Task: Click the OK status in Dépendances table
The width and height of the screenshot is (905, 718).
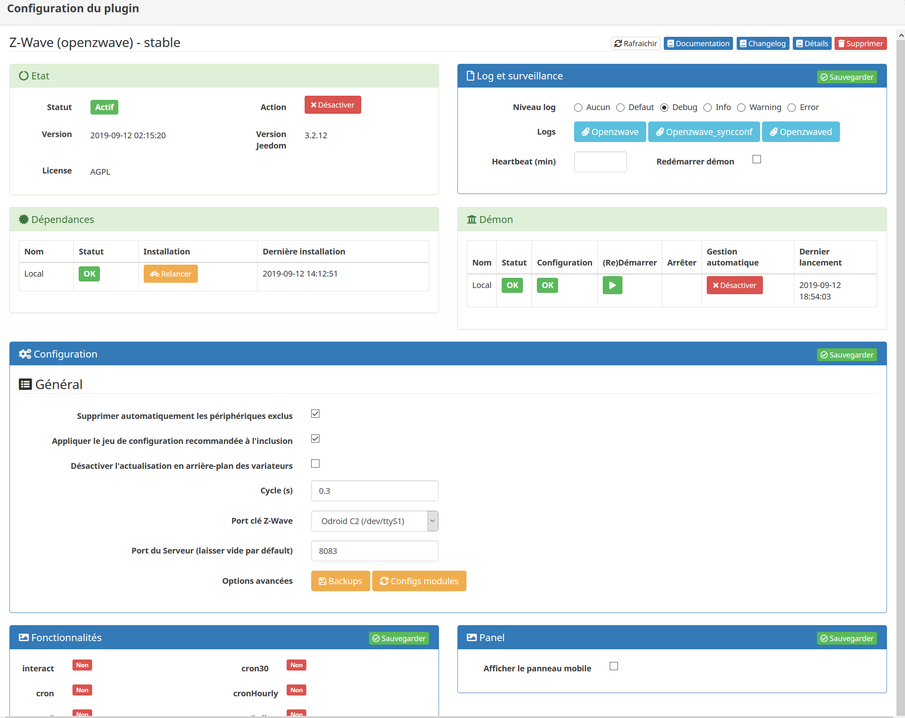Action: click(x=89, y=274)
